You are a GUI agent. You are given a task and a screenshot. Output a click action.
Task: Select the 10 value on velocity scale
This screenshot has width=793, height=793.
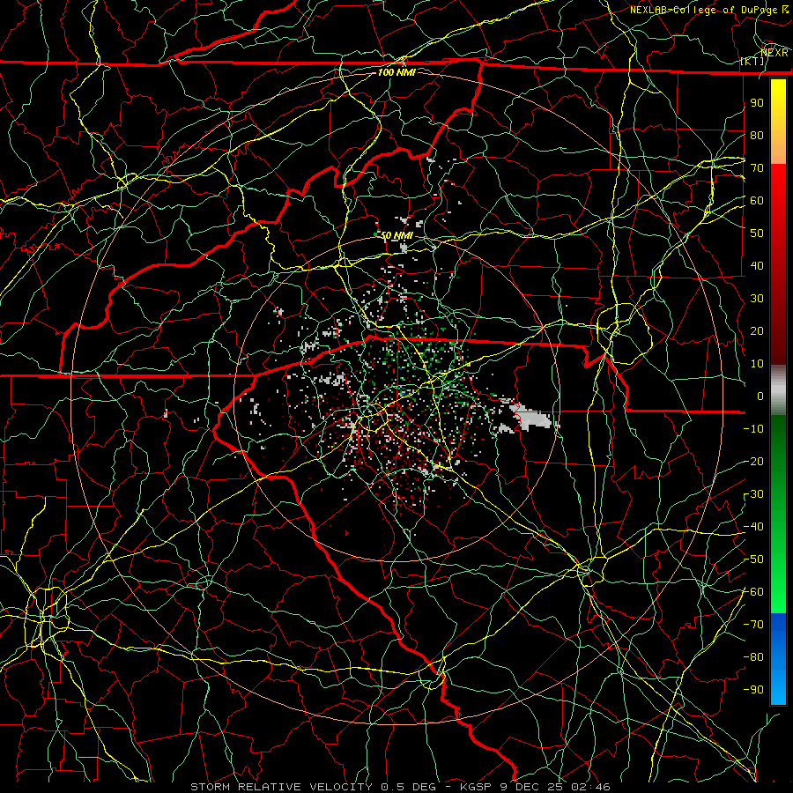757,364
